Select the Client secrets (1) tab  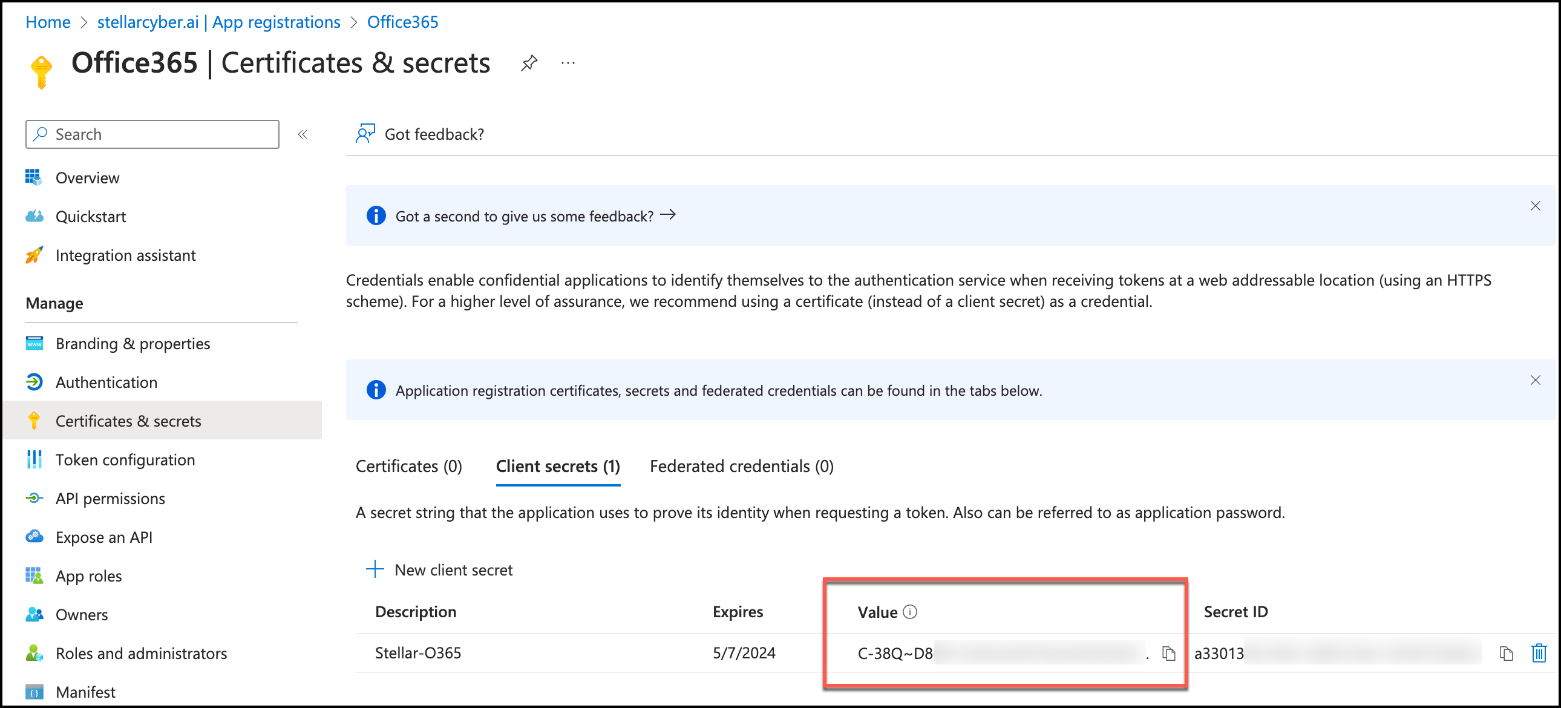[557, 466]
